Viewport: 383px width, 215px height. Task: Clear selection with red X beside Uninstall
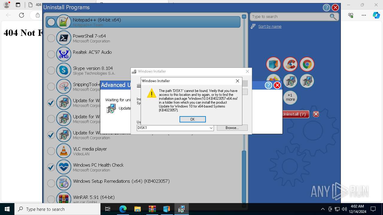(x=316, y=114)
